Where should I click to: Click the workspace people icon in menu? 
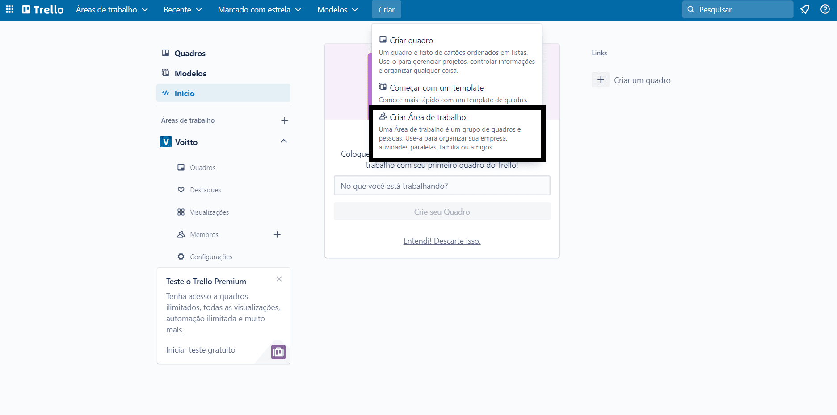[383, 116]
